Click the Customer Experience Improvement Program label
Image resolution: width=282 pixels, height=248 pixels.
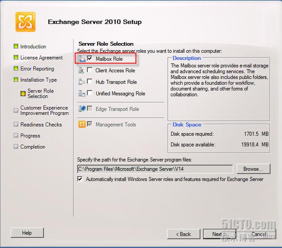click(44, 110)
